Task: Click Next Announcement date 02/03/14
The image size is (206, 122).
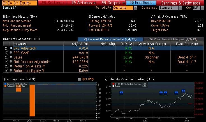Action: coord(67,21)
